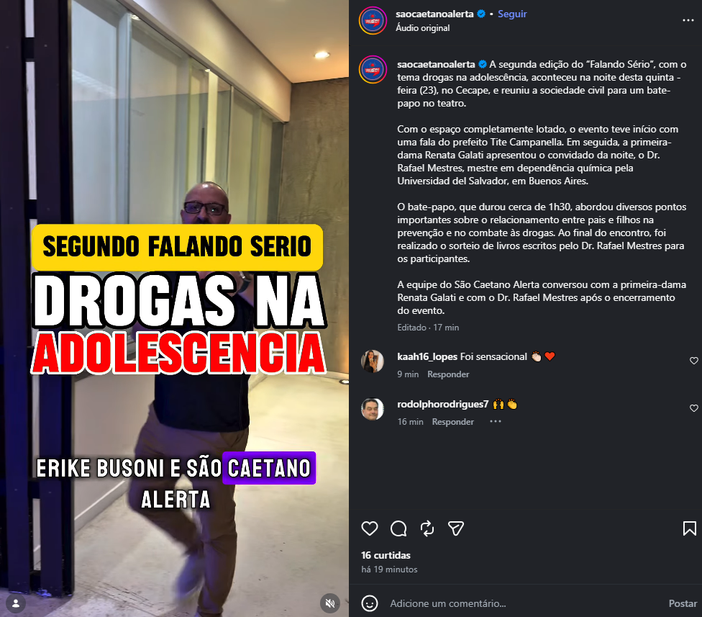Open more options on rodolphorodrigues7 comment

(x=496, y=422)
